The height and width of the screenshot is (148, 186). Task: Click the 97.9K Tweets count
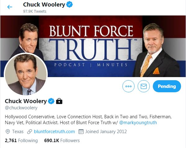(x=35, y=11)
